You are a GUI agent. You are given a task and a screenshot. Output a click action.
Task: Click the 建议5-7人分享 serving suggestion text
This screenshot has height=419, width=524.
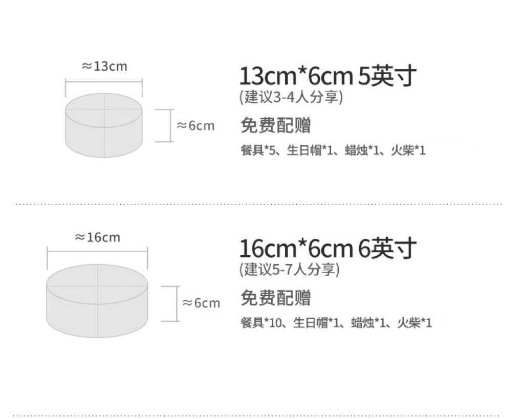coord(289,269)
